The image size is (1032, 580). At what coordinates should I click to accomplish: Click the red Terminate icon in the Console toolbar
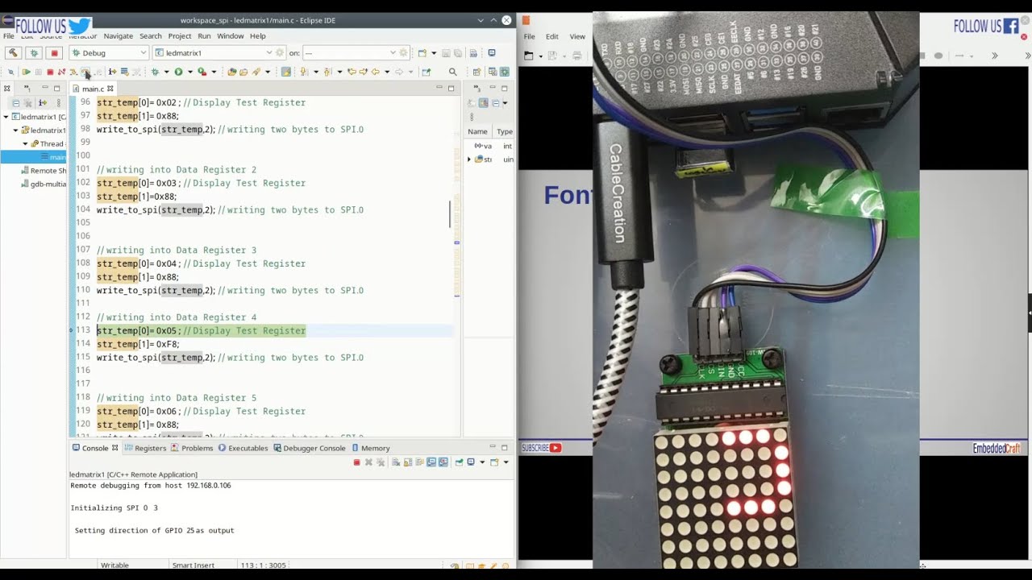(x=357, y=462)
